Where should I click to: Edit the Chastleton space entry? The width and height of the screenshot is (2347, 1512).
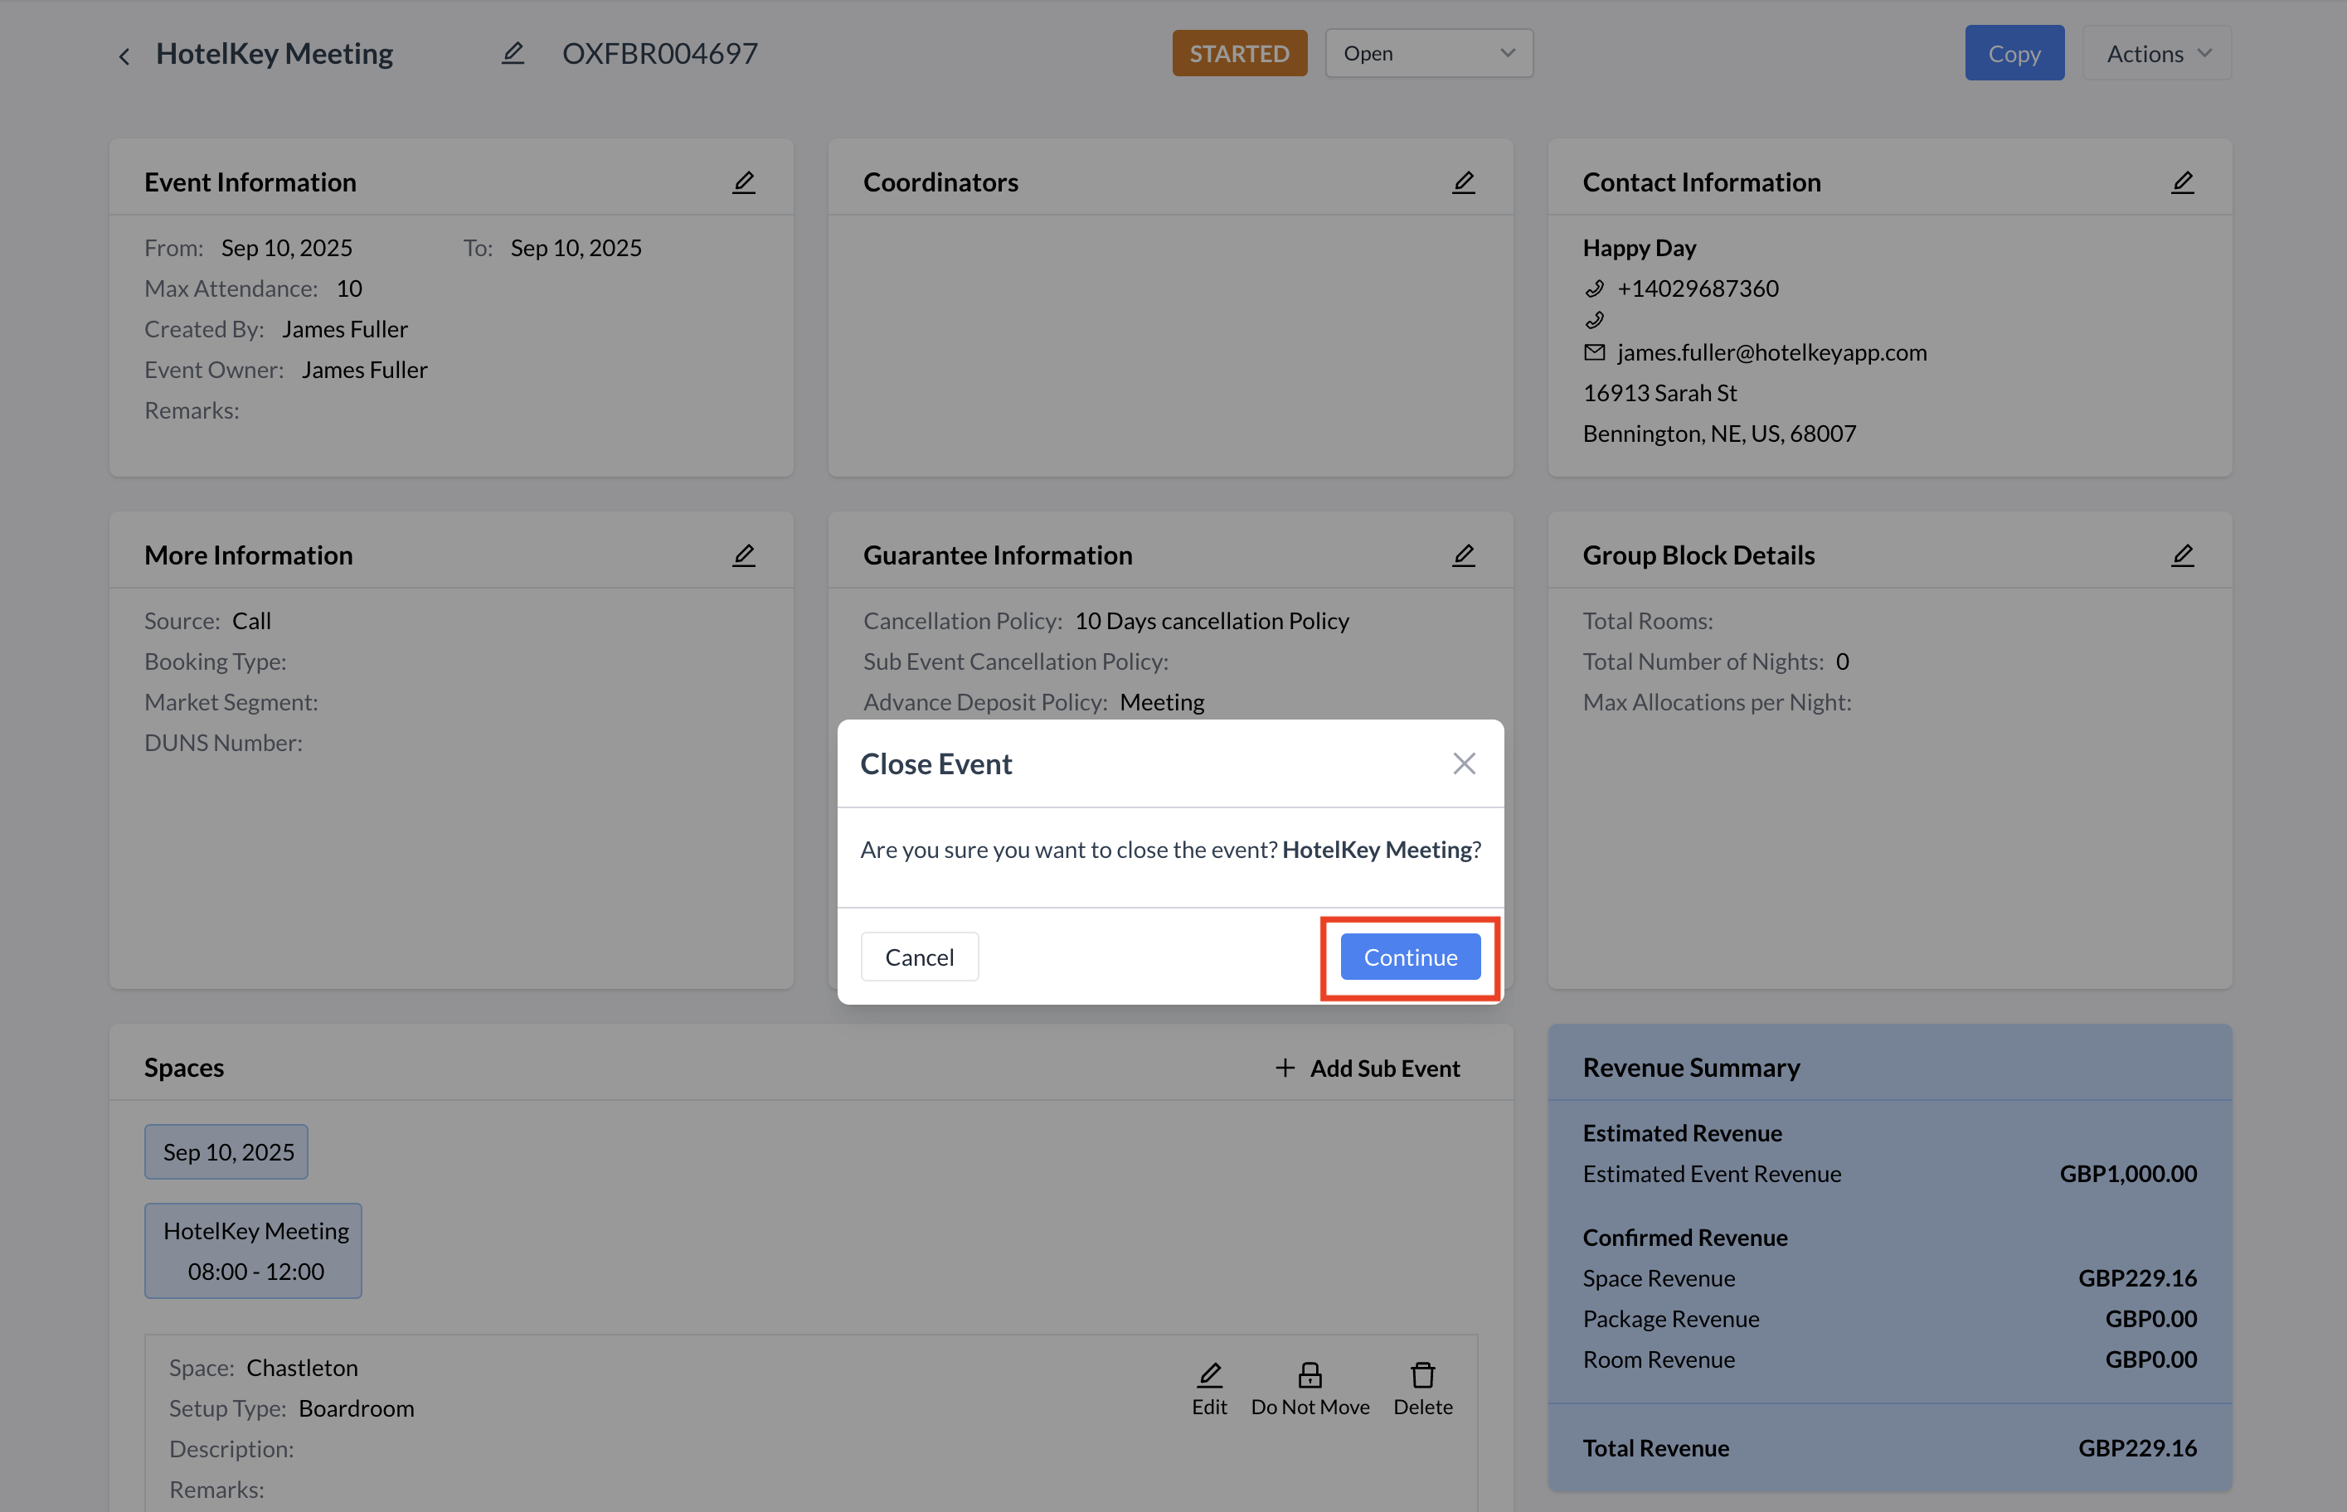(1209, 1388)
